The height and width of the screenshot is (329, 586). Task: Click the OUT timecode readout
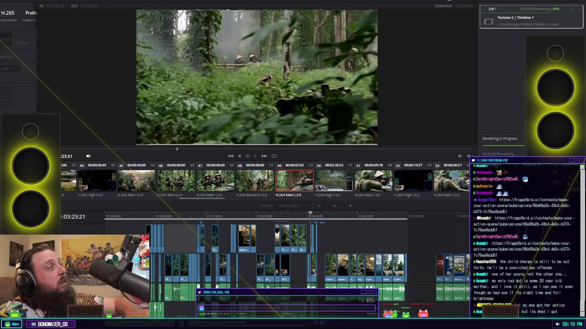pos(90,6)
